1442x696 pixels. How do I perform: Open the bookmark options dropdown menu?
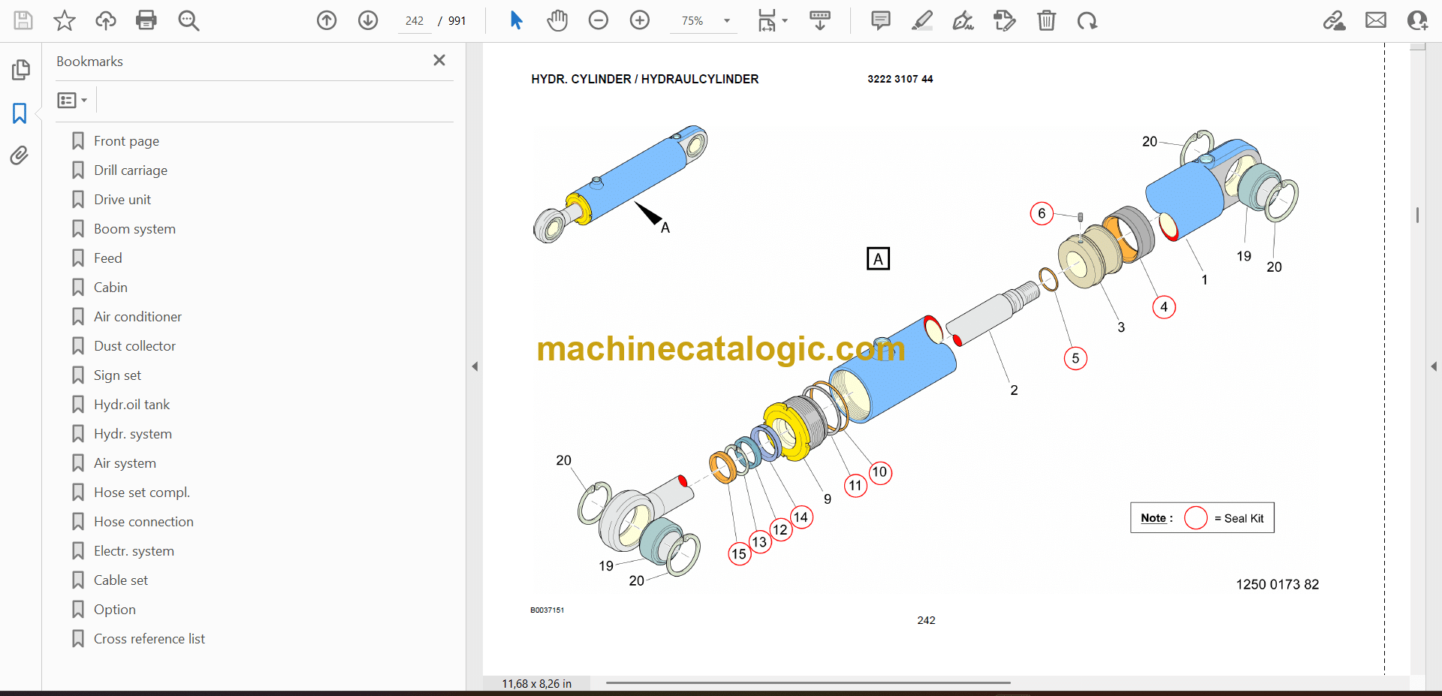click(72, 100)
